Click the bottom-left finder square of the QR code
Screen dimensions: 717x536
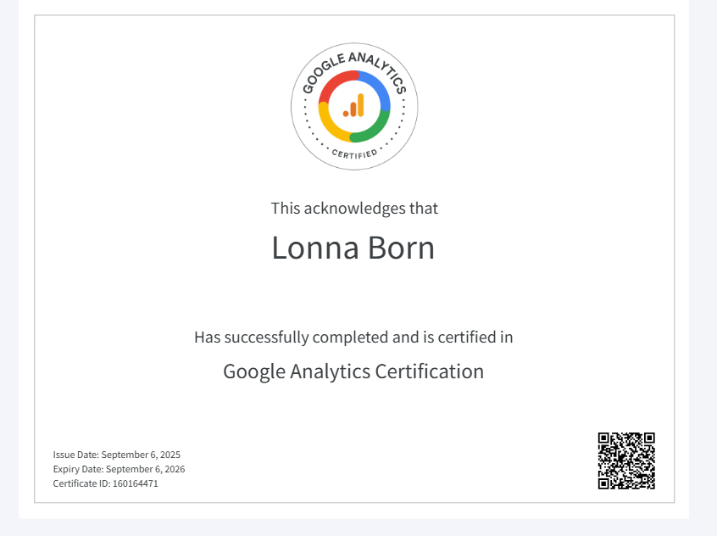[x=605, y=483]
